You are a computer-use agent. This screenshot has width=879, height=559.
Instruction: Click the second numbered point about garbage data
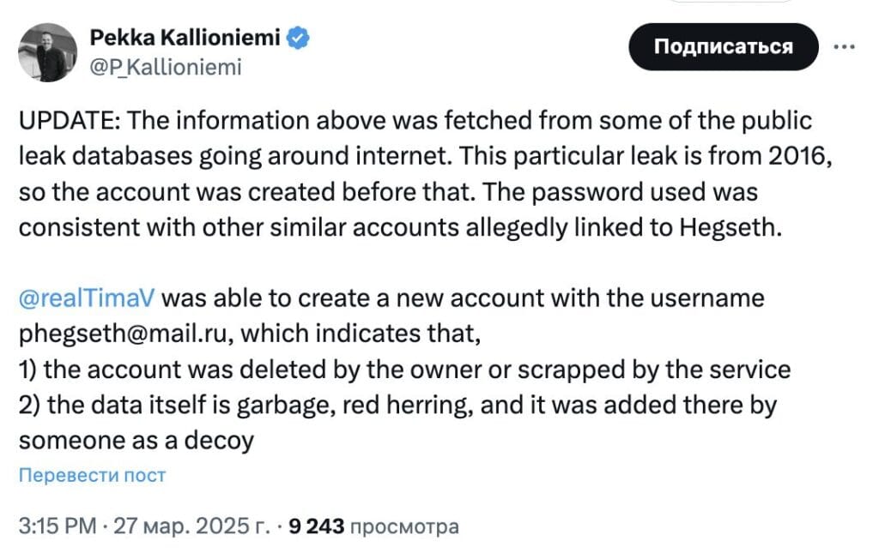(398, 405)
